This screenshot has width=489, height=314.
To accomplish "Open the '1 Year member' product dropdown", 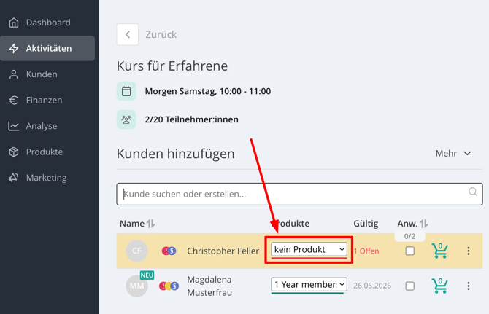I will pos(309,284).
